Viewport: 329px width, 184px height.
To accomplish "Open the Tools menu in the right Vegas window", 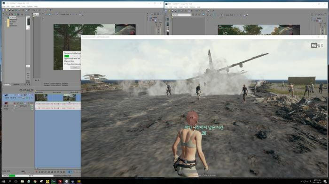I will coord(186,7).
